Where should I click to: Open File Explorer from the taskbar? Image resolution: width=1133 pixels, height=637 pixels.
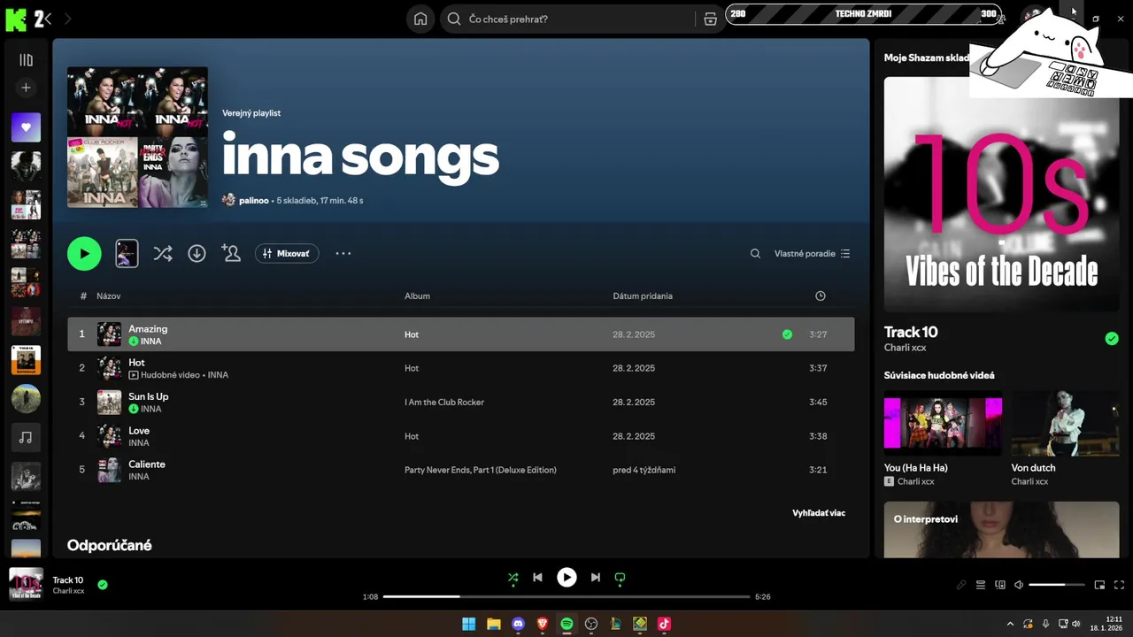point(494,624)
